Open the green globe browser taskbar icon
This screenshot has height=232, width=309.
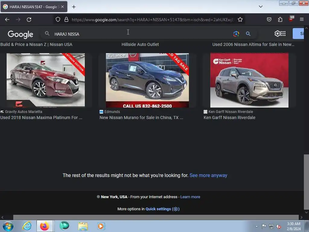click(x=64, y=226)
